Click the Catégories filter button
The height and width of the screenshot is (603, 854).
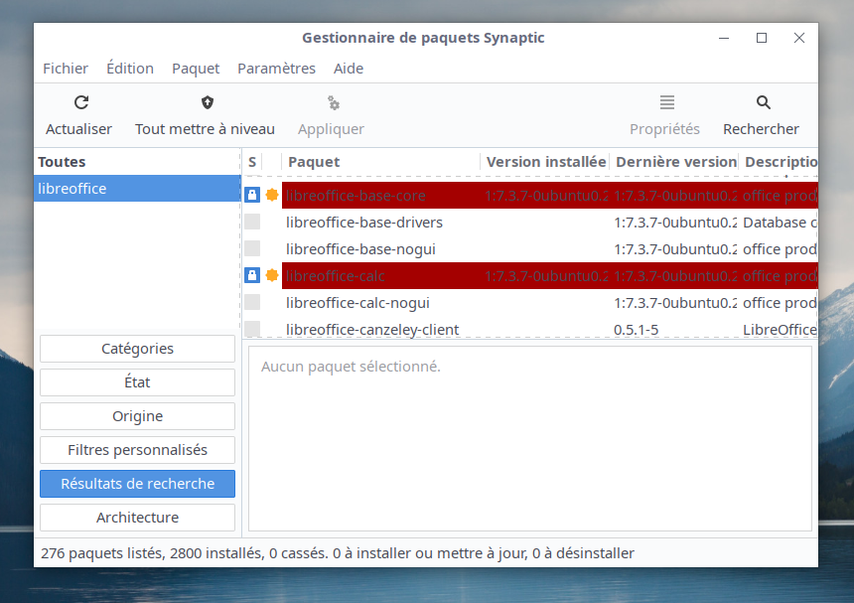137,349
